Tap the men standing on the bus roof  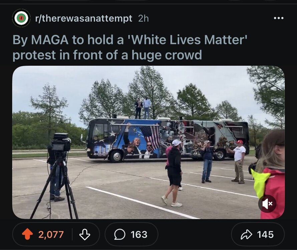click(x=143, y=108)
